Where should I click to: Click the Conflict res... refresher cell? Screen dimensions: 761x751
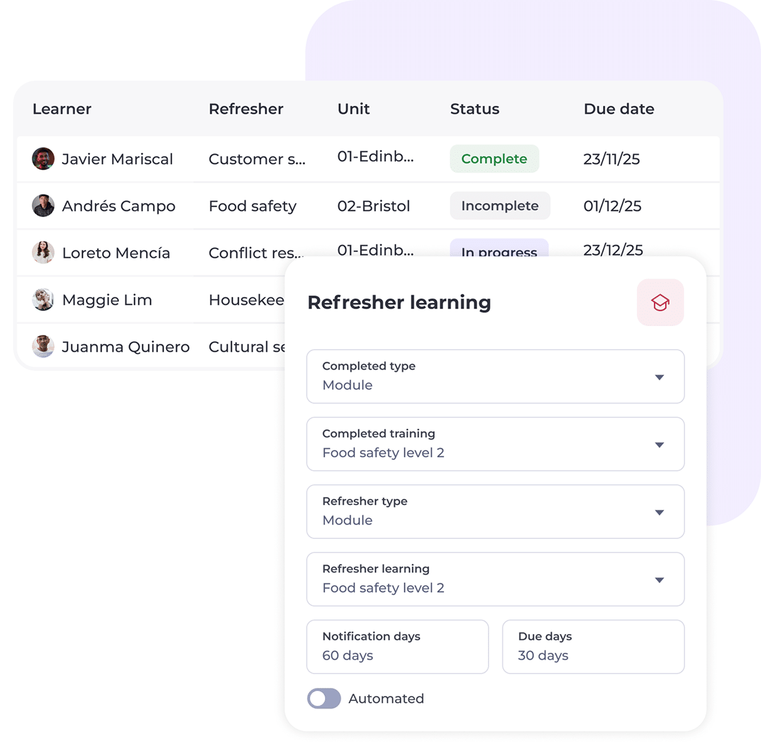pyautogui.click(x=256, y=253)
